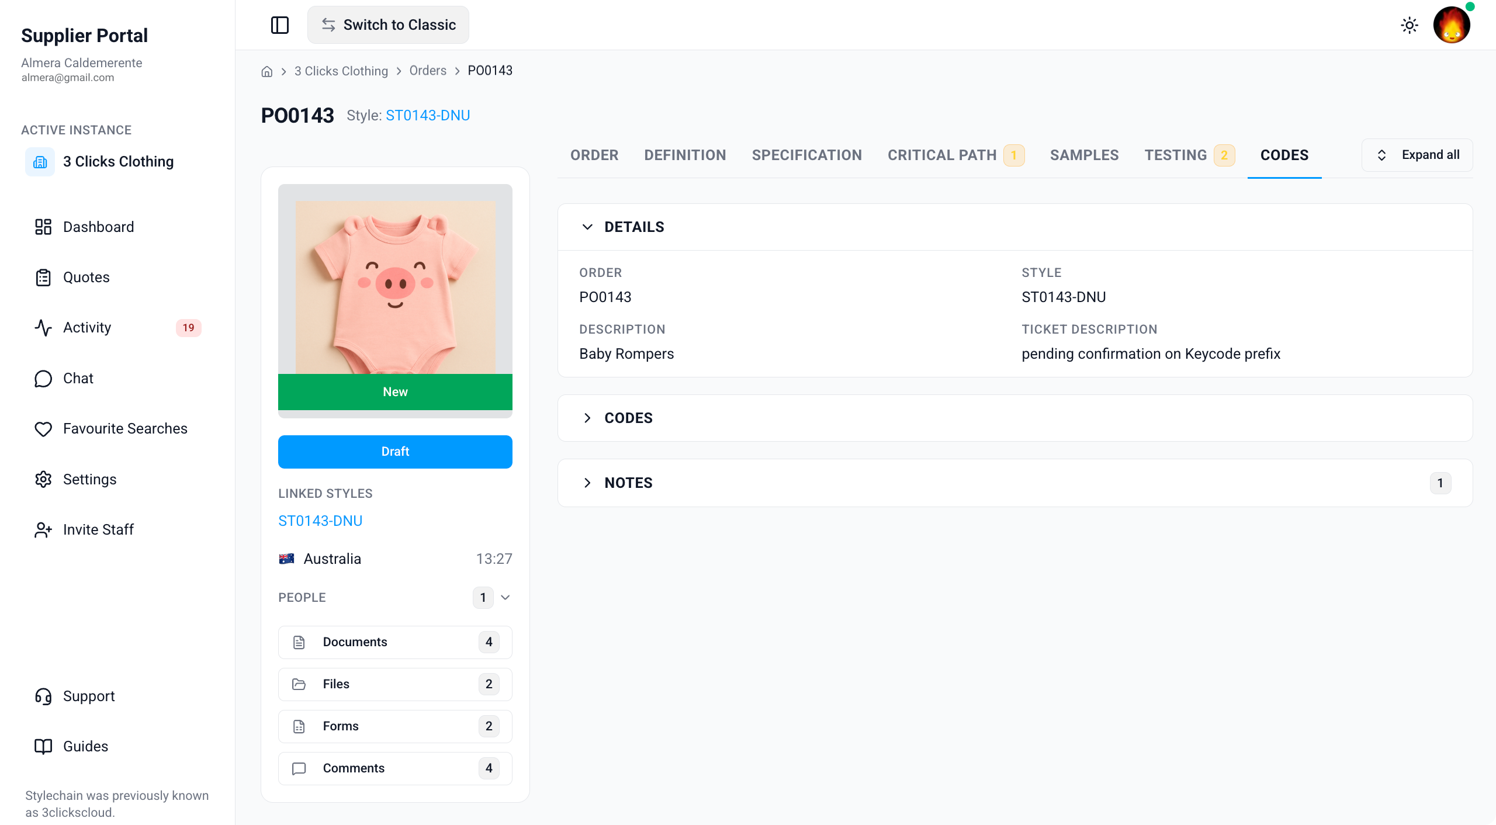
Task: Open Orders breadcrumb link
Action: [x=428, y=71]
